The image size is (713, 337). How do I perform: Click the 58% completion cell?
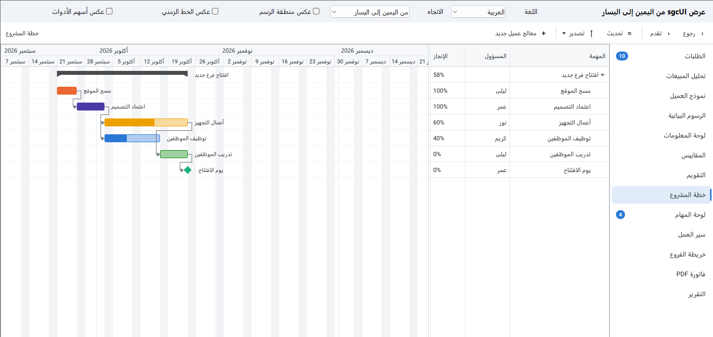pyautogui.click(x=448, y=75)
